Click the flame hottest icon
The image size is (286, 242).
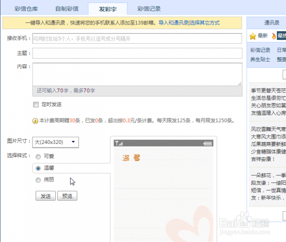tap(274, 36)
